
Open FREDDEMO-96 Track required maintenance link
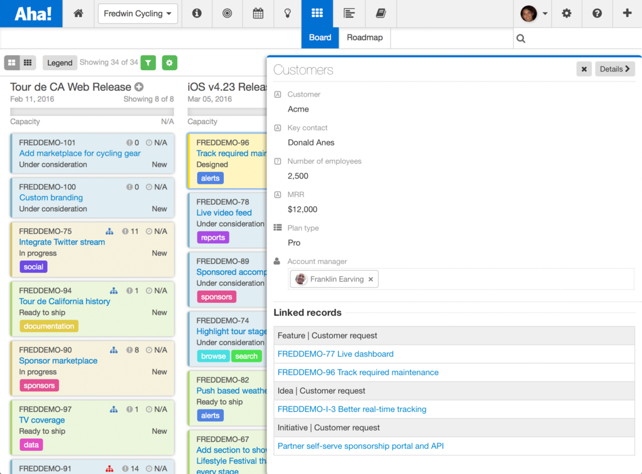tap(358, 372)
